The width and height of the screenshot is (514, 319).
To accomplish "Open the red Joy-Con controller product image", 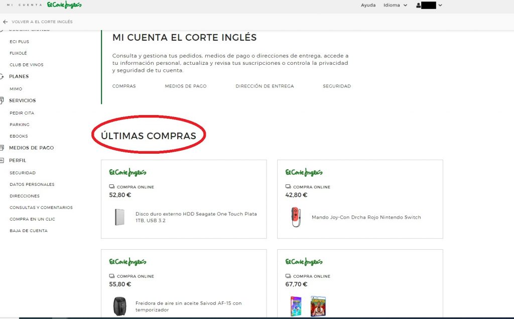I will pos(296,217).
